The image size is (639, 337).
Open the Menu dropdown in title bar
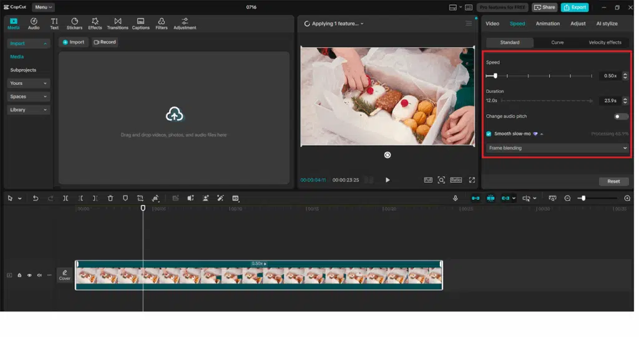44,7
